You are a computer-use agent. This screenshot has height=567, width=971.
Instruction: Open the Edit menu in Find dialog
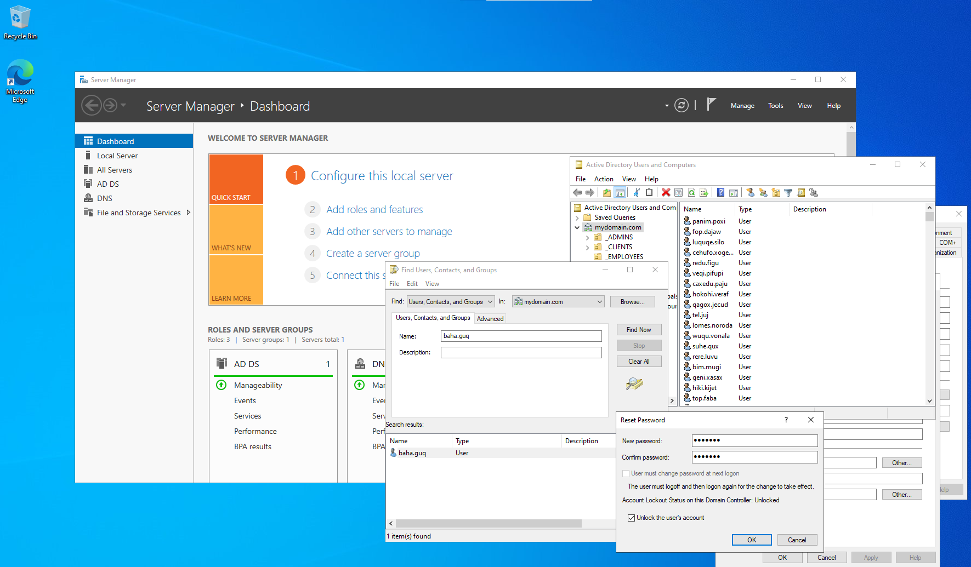[x=412, y=284]
